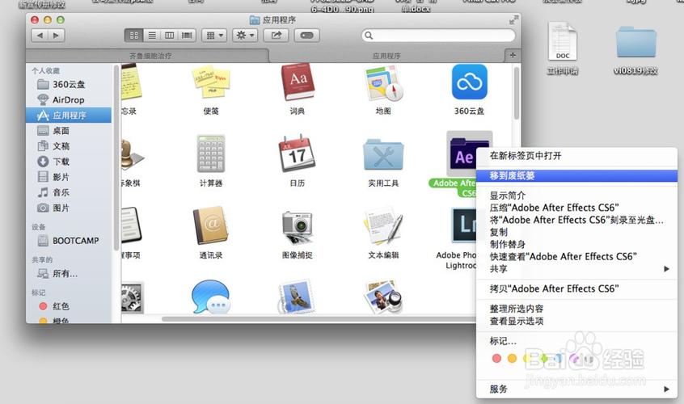The height and width of the screenshot is (404, 684).
Task: Open the Calculator (计算器) app icon
Action: 211,154
